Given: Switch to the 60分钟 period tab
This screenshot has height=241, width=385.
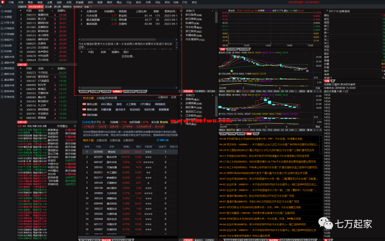Looking at the screenshot, I should pyautogui.click(x=241, y=134).
